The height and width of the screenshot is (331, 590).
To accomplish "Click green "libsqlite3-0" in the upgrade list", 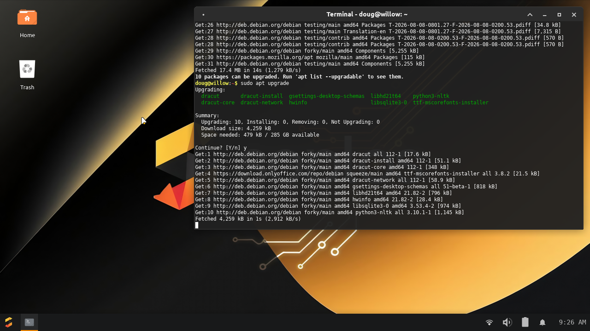I will click(389, 103).
